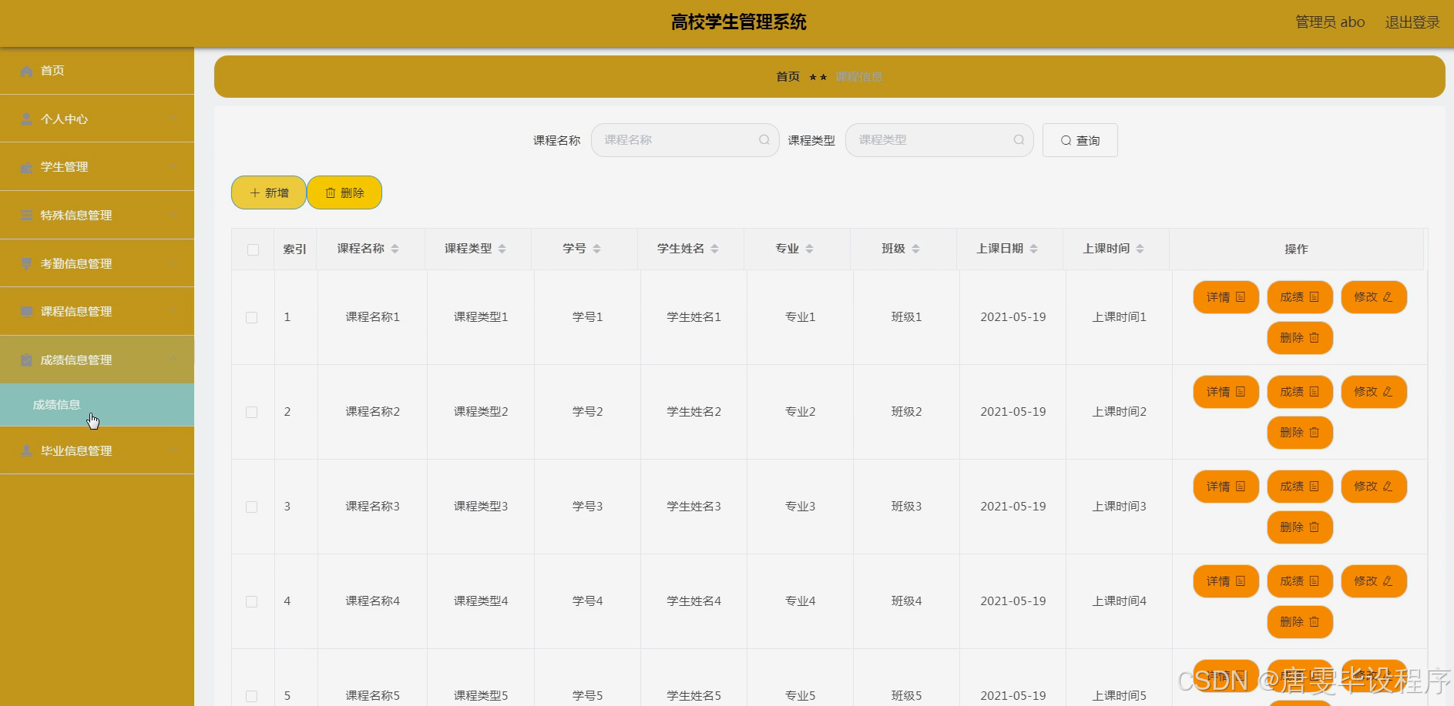Tick the checkbox for row 课程名称3
1454x706 pixels.
(251, 507)
